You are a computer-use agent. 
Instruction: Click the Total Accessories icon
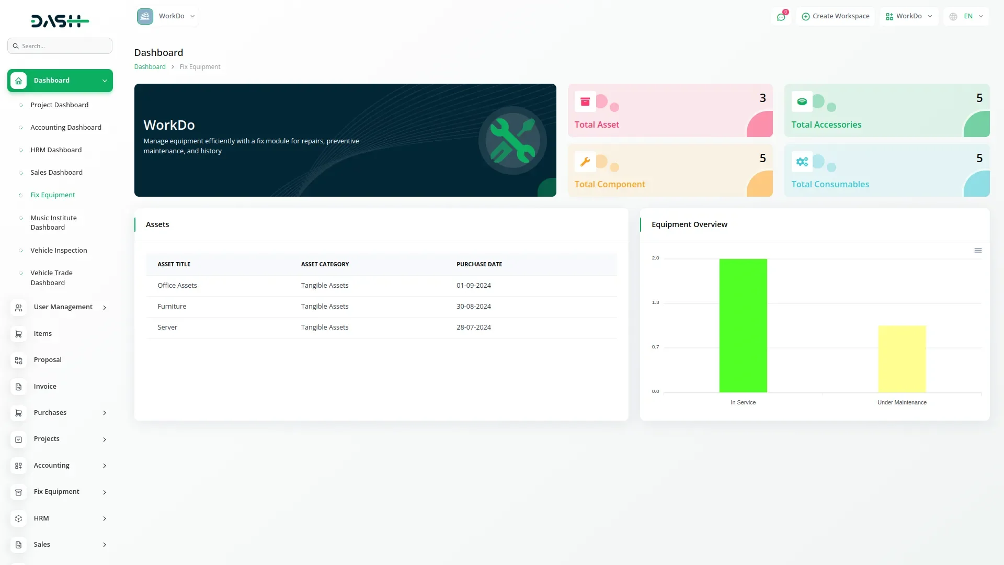click(x=802, y=101)
